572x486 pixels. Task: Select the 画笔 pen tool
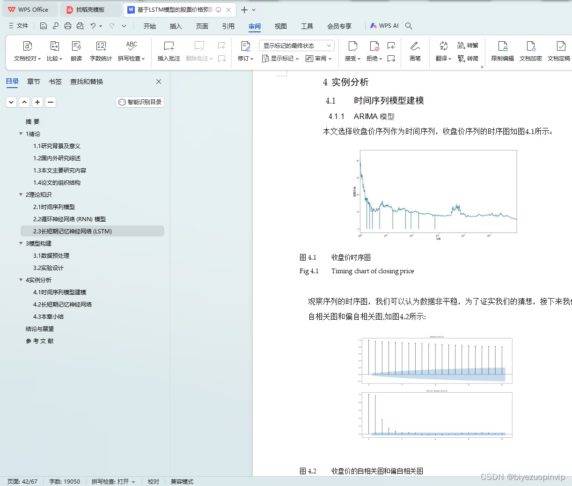(x=415, y=52)
